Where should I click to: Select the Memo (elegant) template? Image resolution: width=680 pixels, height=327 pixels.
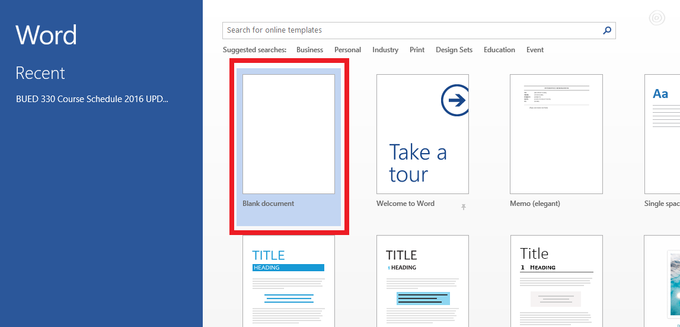(x=556, y=134)
